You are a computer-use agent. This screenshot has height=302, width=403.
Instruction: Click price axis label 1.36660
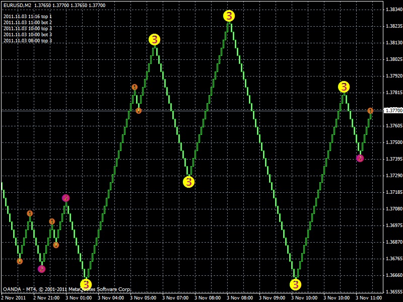(394, 275)
